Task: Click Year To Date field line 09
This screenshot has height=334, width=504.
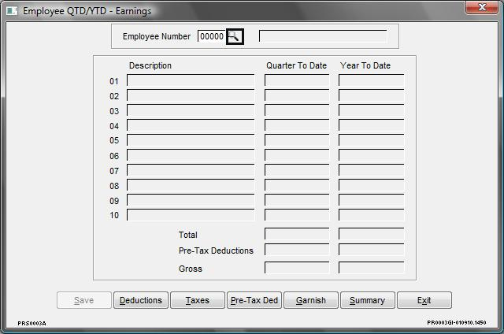Action: pos(371,200)
